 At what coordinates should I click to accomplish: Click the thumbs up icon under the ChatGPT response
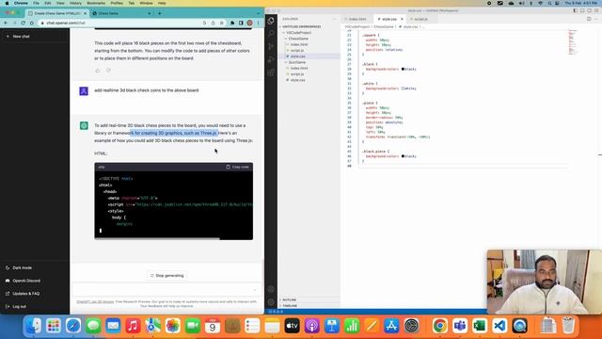click(x=98, y=71)
